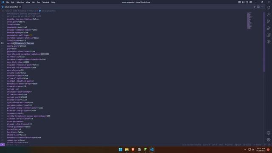Open Brave browser from the taskbar
The width and height of the screenshot is (272, 153).
click(x=133, y=150)
